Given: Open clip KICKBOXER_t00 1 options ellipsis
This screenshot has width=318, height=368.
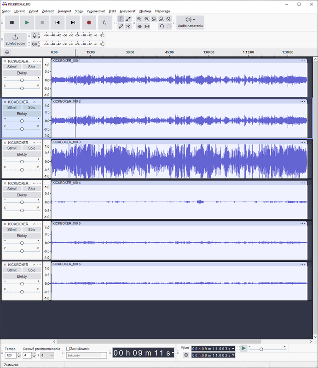Looking at the screenshot, I should point(302,61).
